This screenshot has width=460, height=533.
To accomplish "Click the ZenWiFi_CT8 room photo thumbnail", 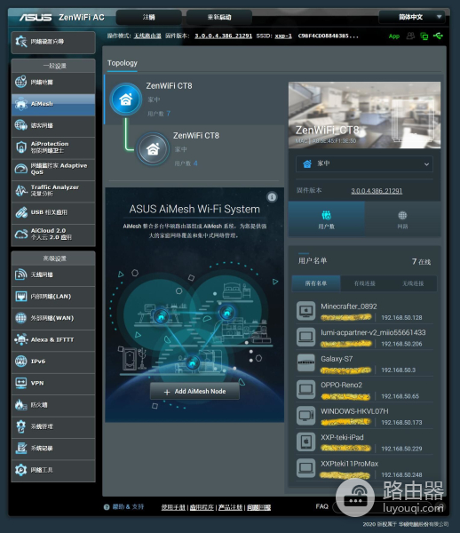I will [364, 115].
